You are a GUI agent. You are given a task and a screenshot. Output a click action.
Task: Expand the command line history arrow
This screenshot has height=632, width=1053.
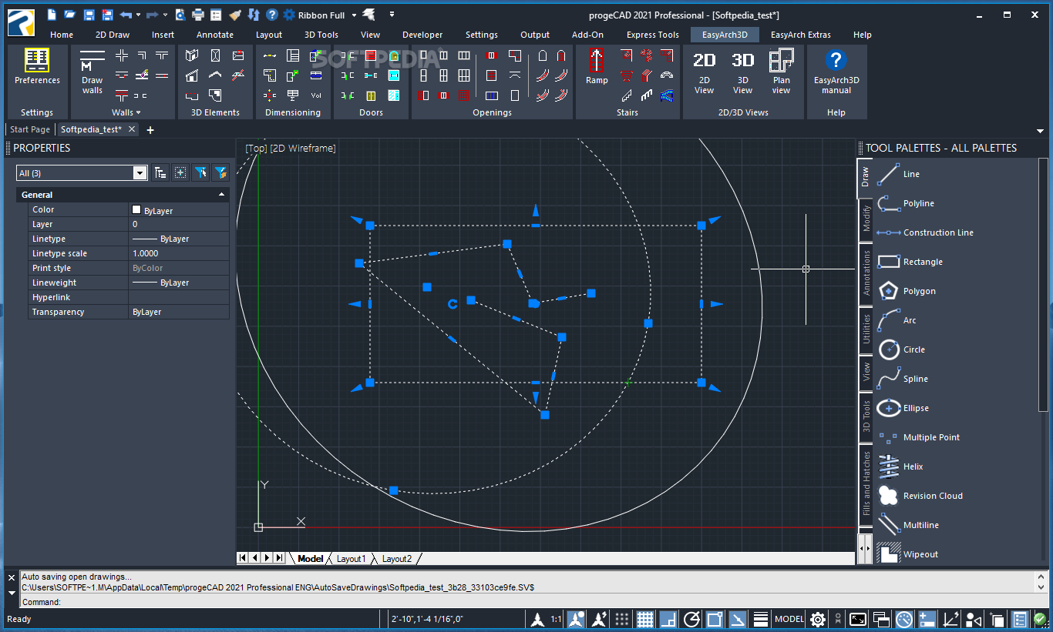click(x=12, y=593)
